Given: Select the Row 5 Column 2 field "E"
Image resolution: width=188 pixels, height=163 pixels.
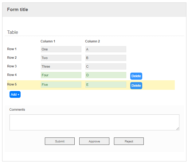Looking at the screenshot, I should pos(105,85).
